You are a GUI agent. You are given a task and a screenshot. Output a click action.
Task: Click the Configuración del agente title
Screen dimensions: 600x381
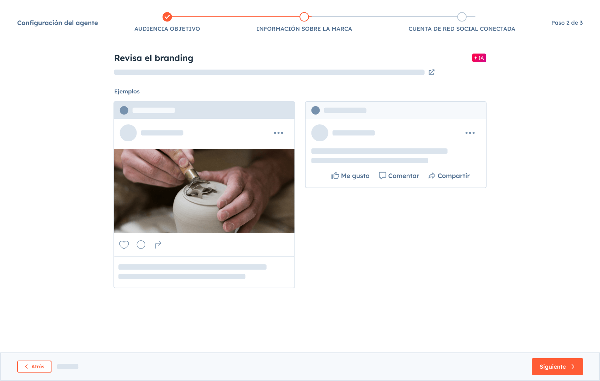click(57, 23)
